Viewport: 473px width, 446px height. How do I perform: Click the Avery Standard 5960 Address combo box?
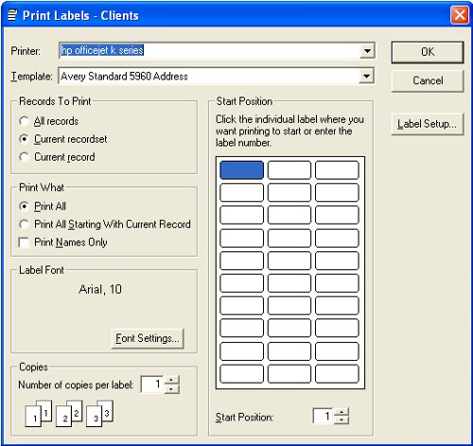(217, 76)
